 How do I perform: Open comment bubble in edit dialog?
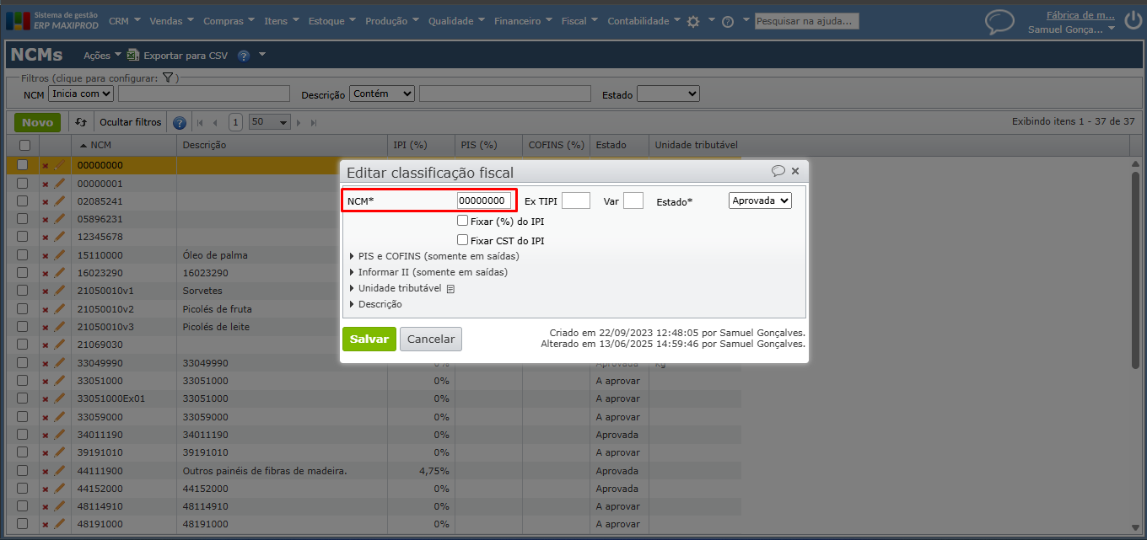tap(778, 171)
